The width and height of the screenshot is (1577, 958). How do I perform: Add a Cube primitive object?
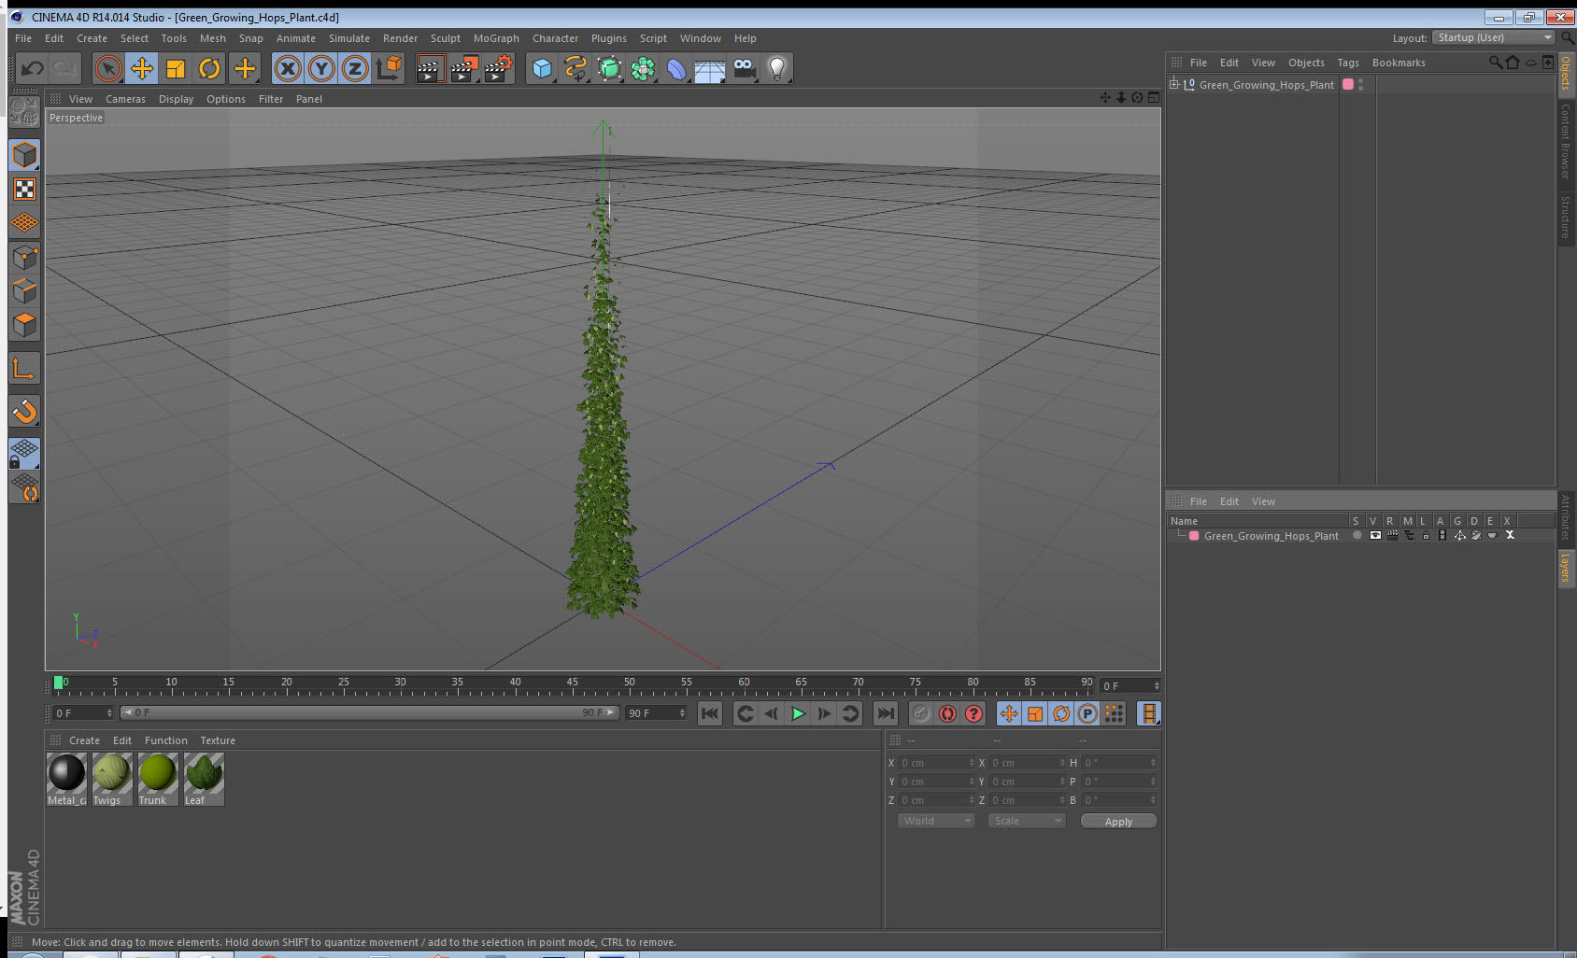[x=542, y=68]
